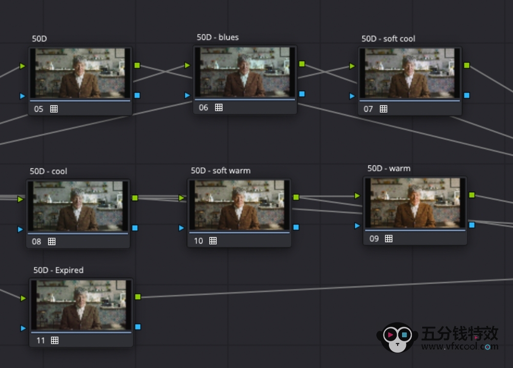
Task: Click the blue key output of node 08
Action: click(135, 228)
